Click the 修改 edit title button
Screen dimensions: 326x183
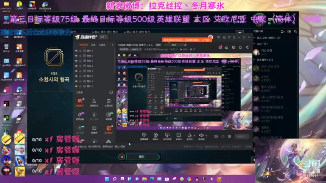click(159, 45)
